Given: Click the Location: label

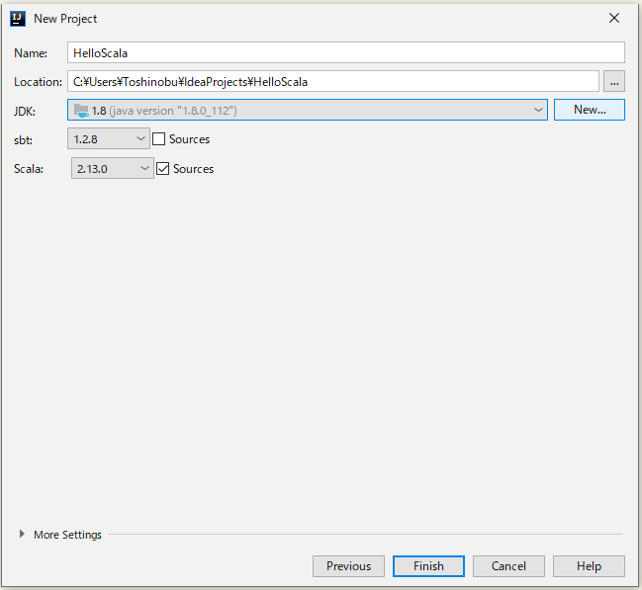Looking at the screenshot, I should pyautogui.click(x=38, y=82).
